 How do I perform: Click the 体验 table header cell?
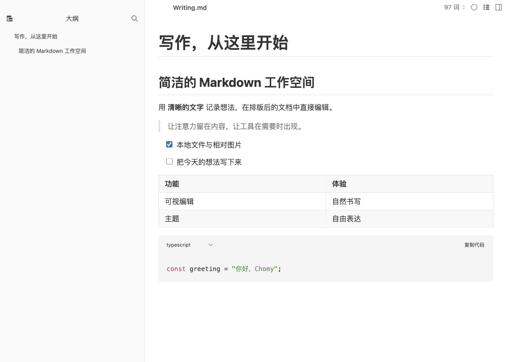[x=409, y=184]
